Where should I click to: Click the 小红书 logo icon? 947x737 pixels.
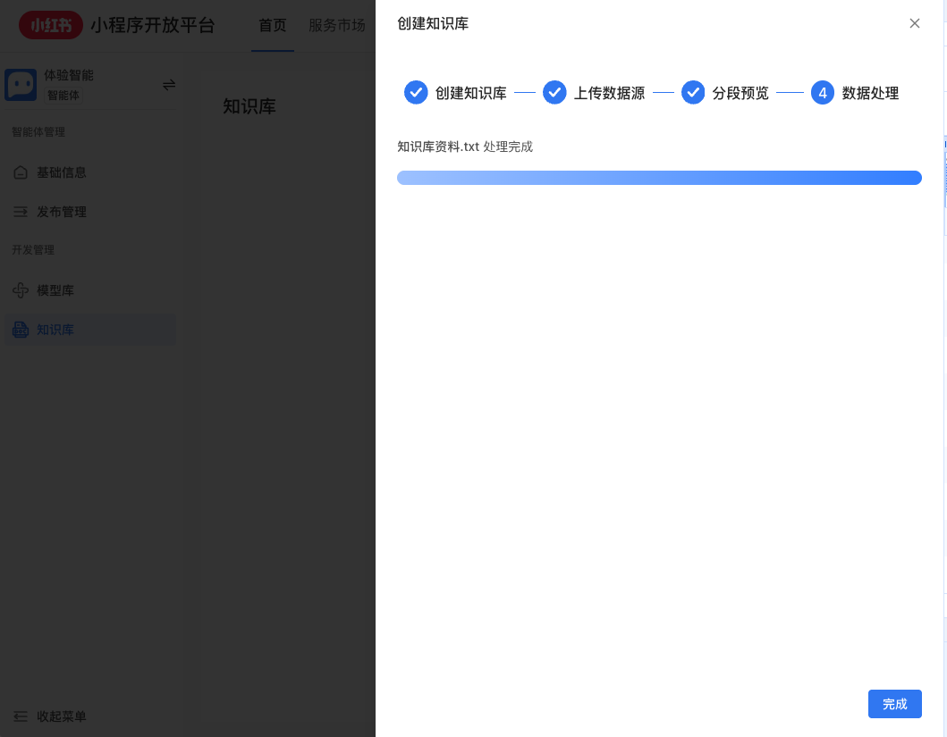[51, 25]
